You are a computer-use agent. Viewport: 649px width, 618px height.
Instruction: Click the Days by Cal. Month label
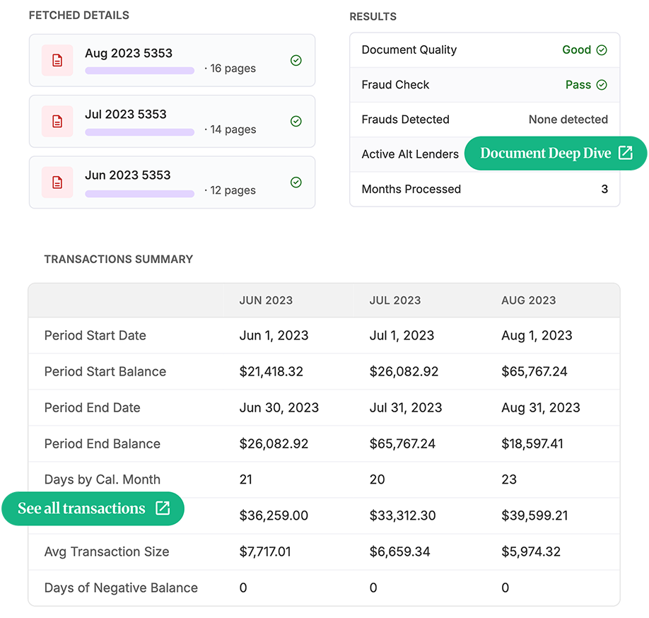103,479
